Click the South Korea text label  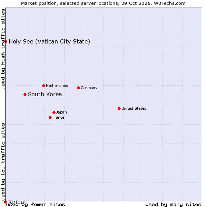click(45, 95)
